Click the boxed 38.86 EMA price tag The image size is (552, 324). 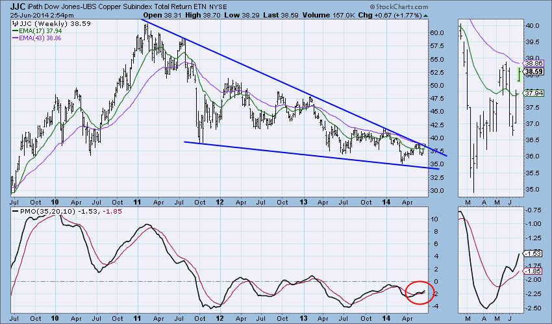pos(534,64)
